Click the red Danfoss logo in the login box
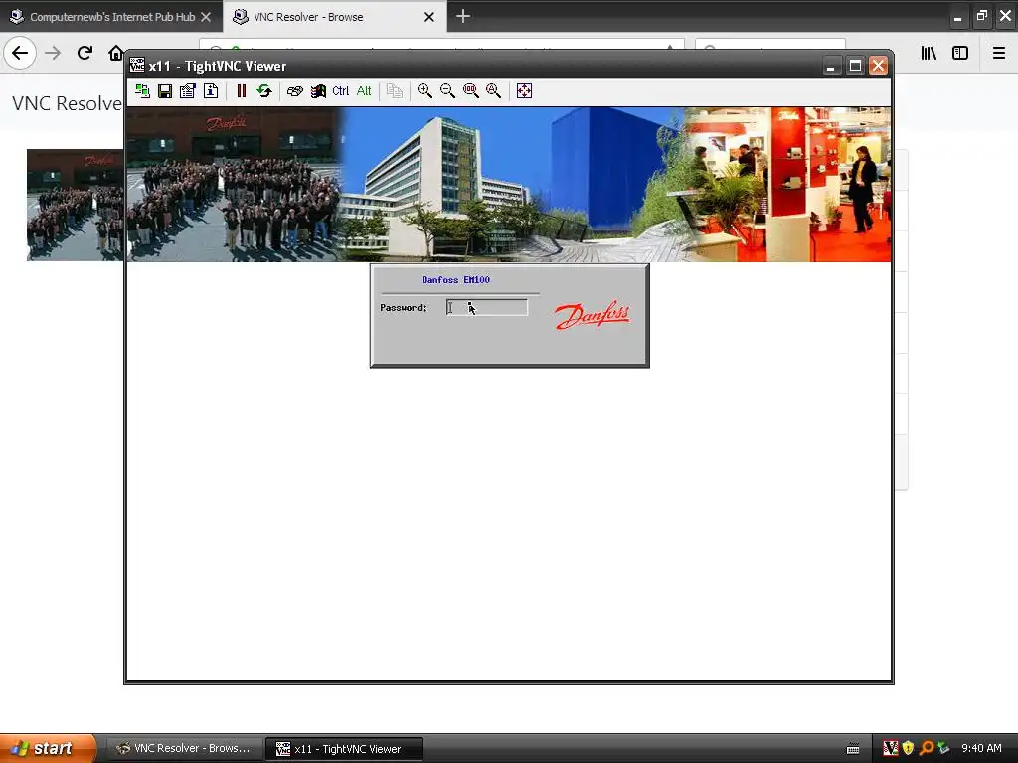The height and width of the screenshot is (763, 1018). [x=592, y=315]
